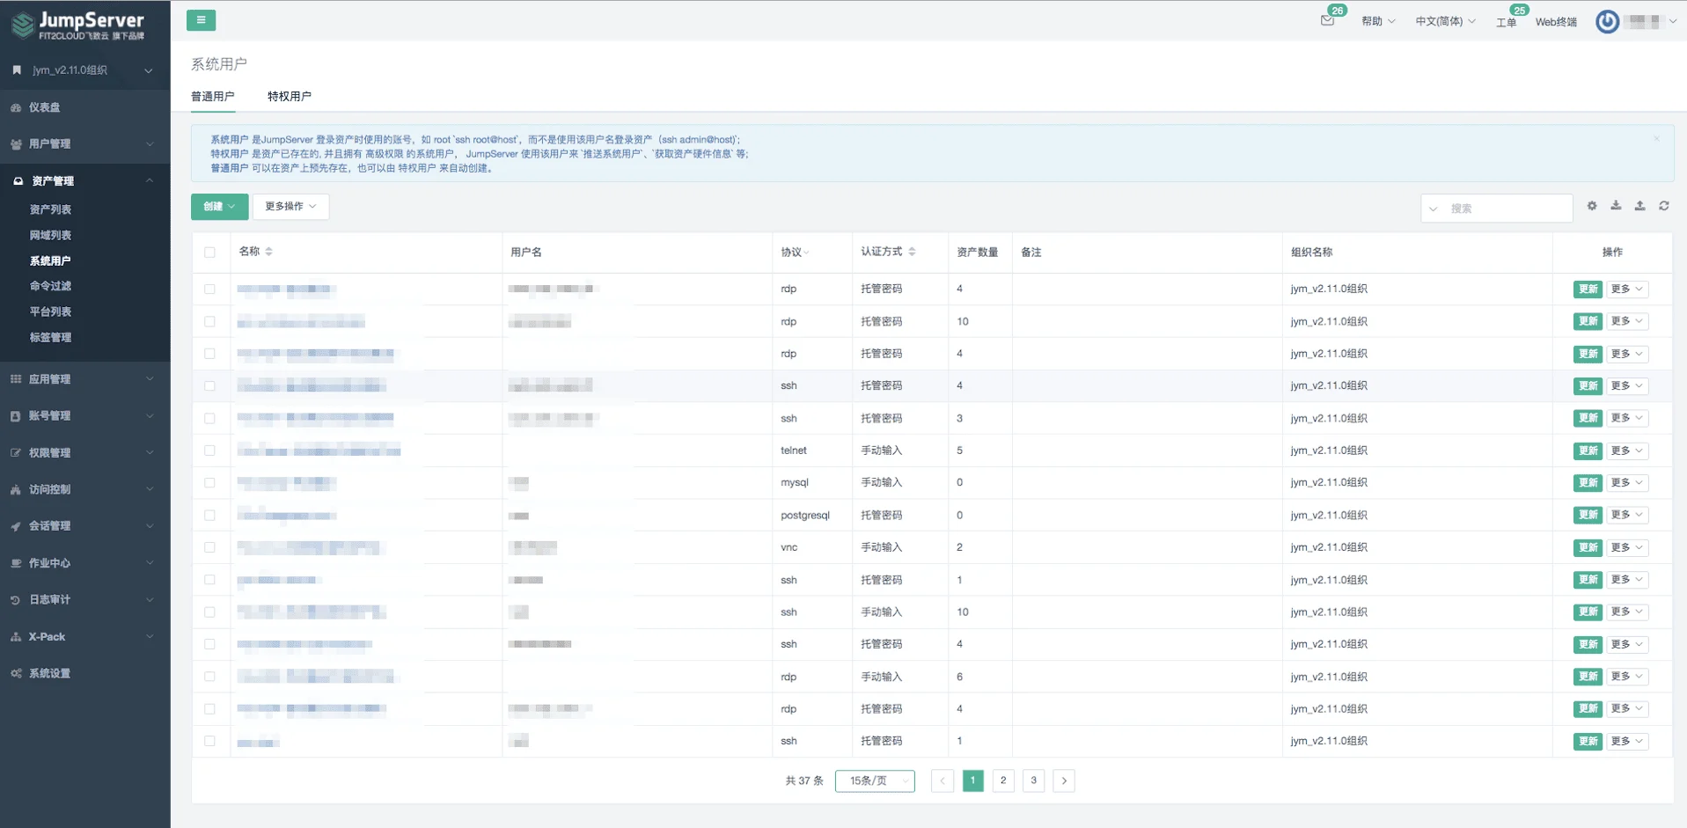The image size is (1687, 828).
Task: Open the 帮助 help dropdown
Action: [x=1378, y=22]
